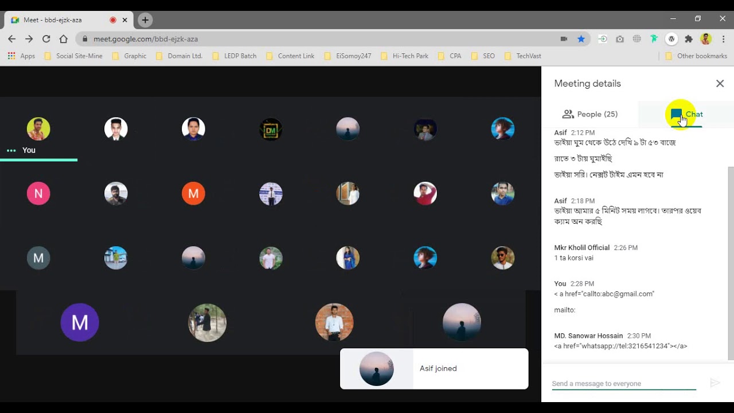The image size is (734, 413).
Task: Select participant with DM logo avatar
Action: (x=271, y=129)
